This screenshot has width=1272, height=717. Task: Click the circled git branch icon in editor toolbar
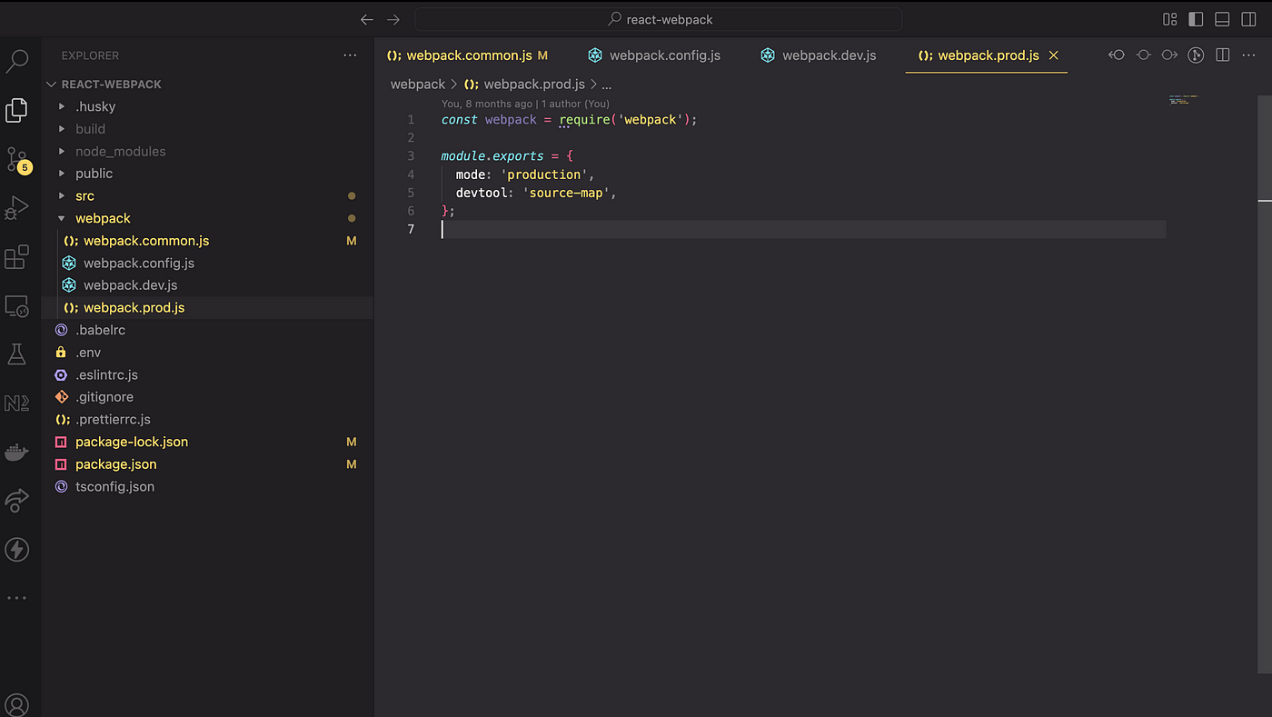[x=1196, y=55]
